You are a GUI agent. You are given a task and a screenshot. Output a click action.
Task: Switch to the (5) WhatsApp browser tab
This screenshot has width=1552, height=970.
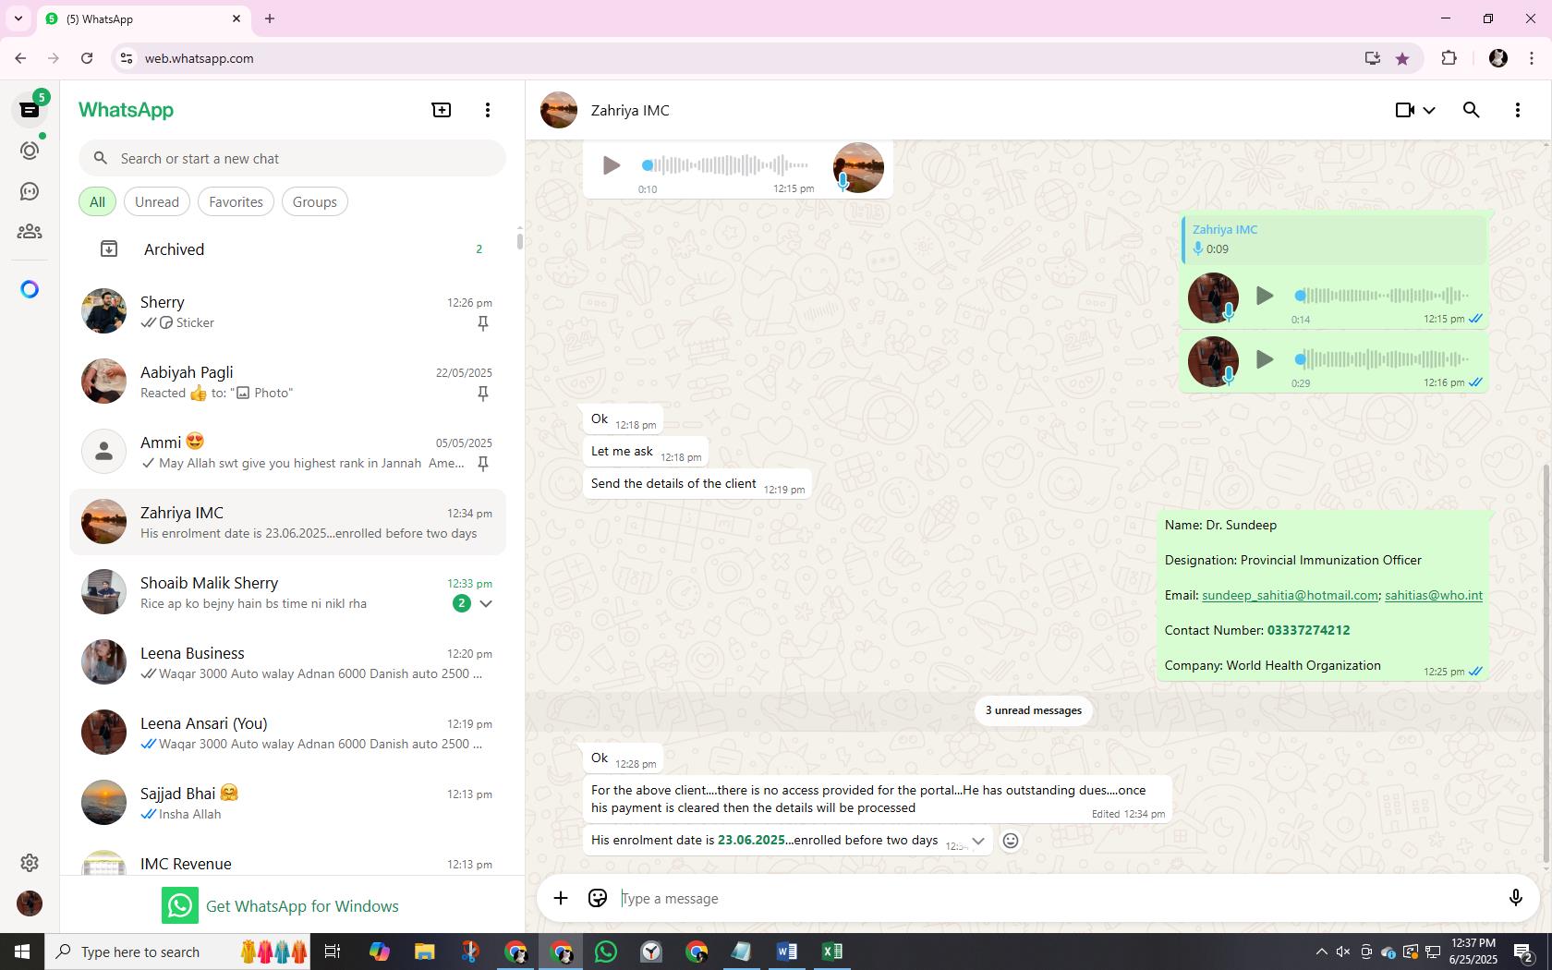pos(143,18)
